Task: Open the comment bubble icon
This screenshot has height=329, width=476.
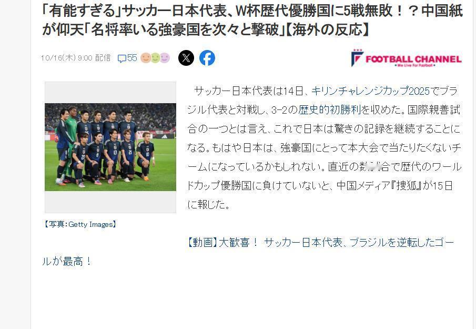Action: (x=121, y=58)
